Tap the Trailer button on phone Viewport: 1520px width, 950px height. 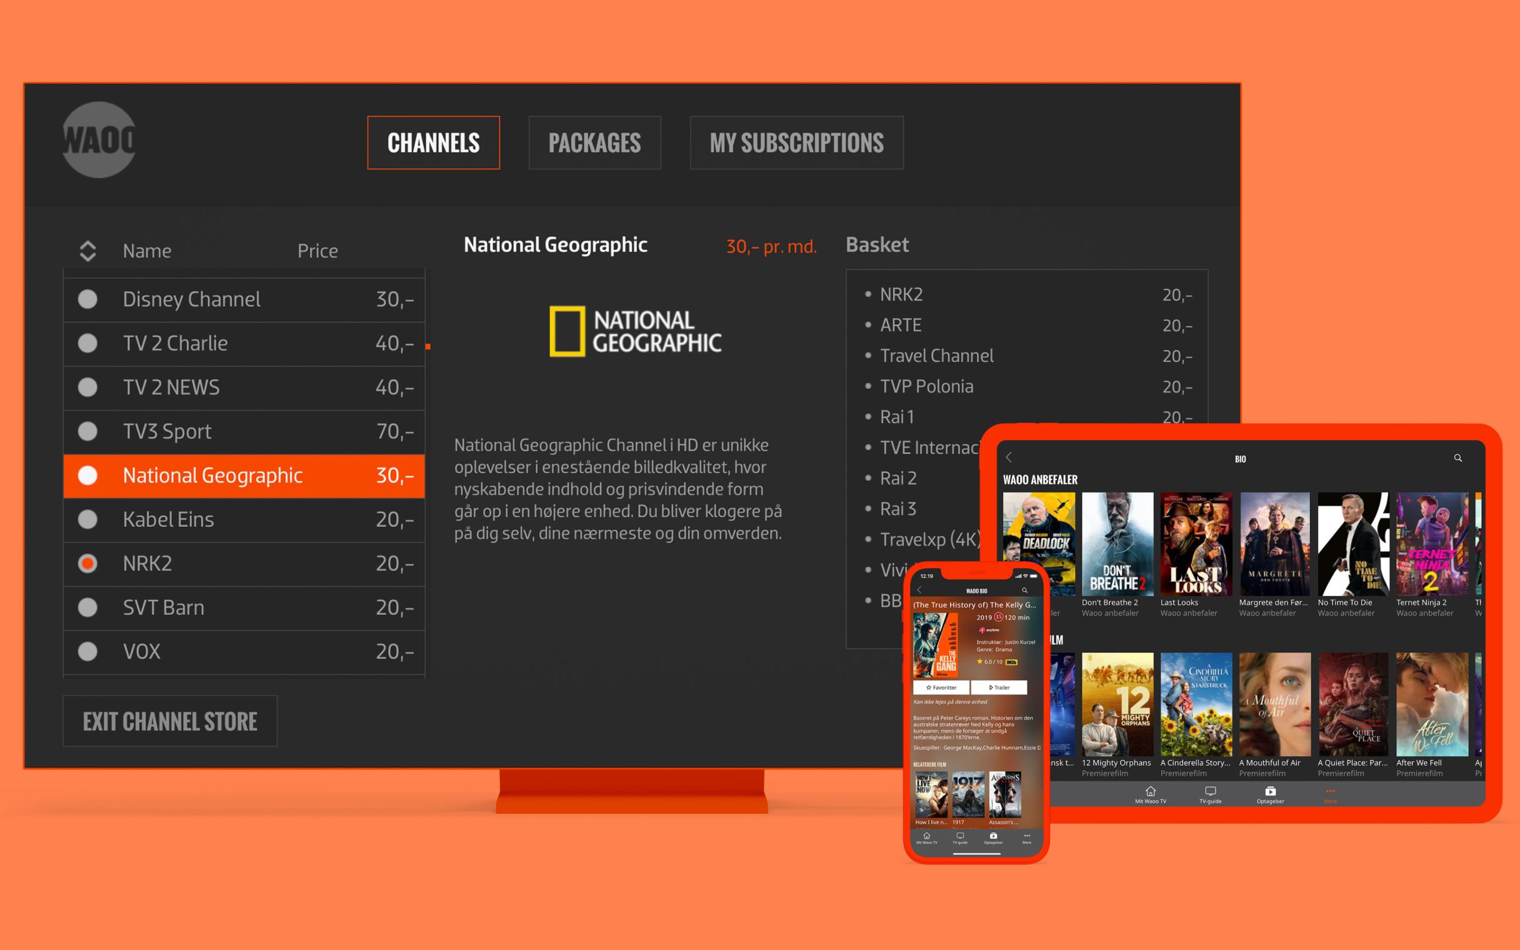999,687
